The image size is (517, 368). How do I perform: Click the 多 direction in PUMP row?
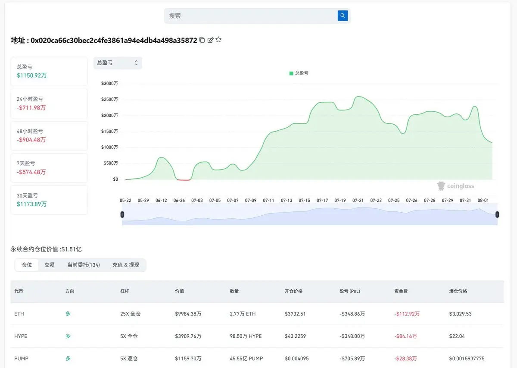click(68, 359)
